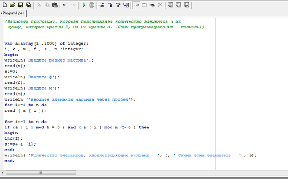Click the 'inc(f);' statement
The width and height of the screenshot is (288, 192).
(x=13, y=138)
